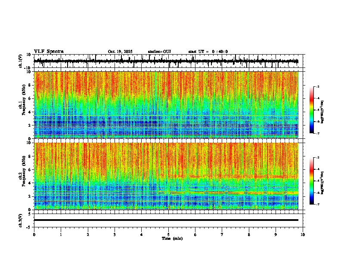
Task: Click the 'ch.3(V)' axis label
Action: point(21,220)
